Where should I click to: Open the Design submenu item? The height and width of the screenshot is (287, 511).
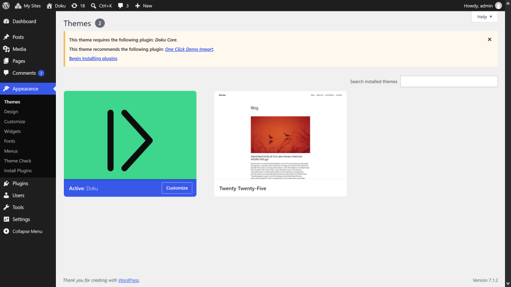tap(11, 112)
